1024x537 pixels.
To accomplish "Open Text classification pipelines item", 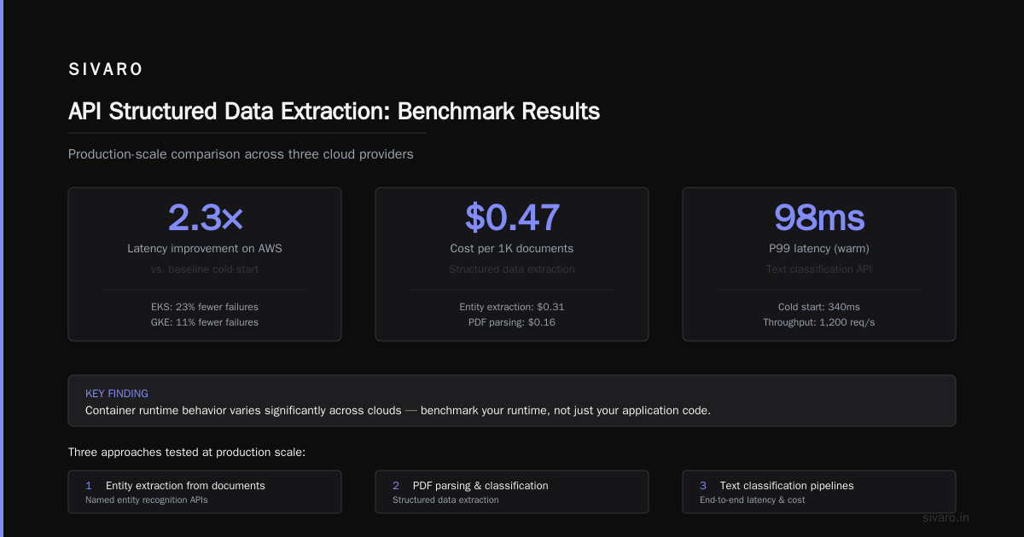I will click(x=819, y=492).
